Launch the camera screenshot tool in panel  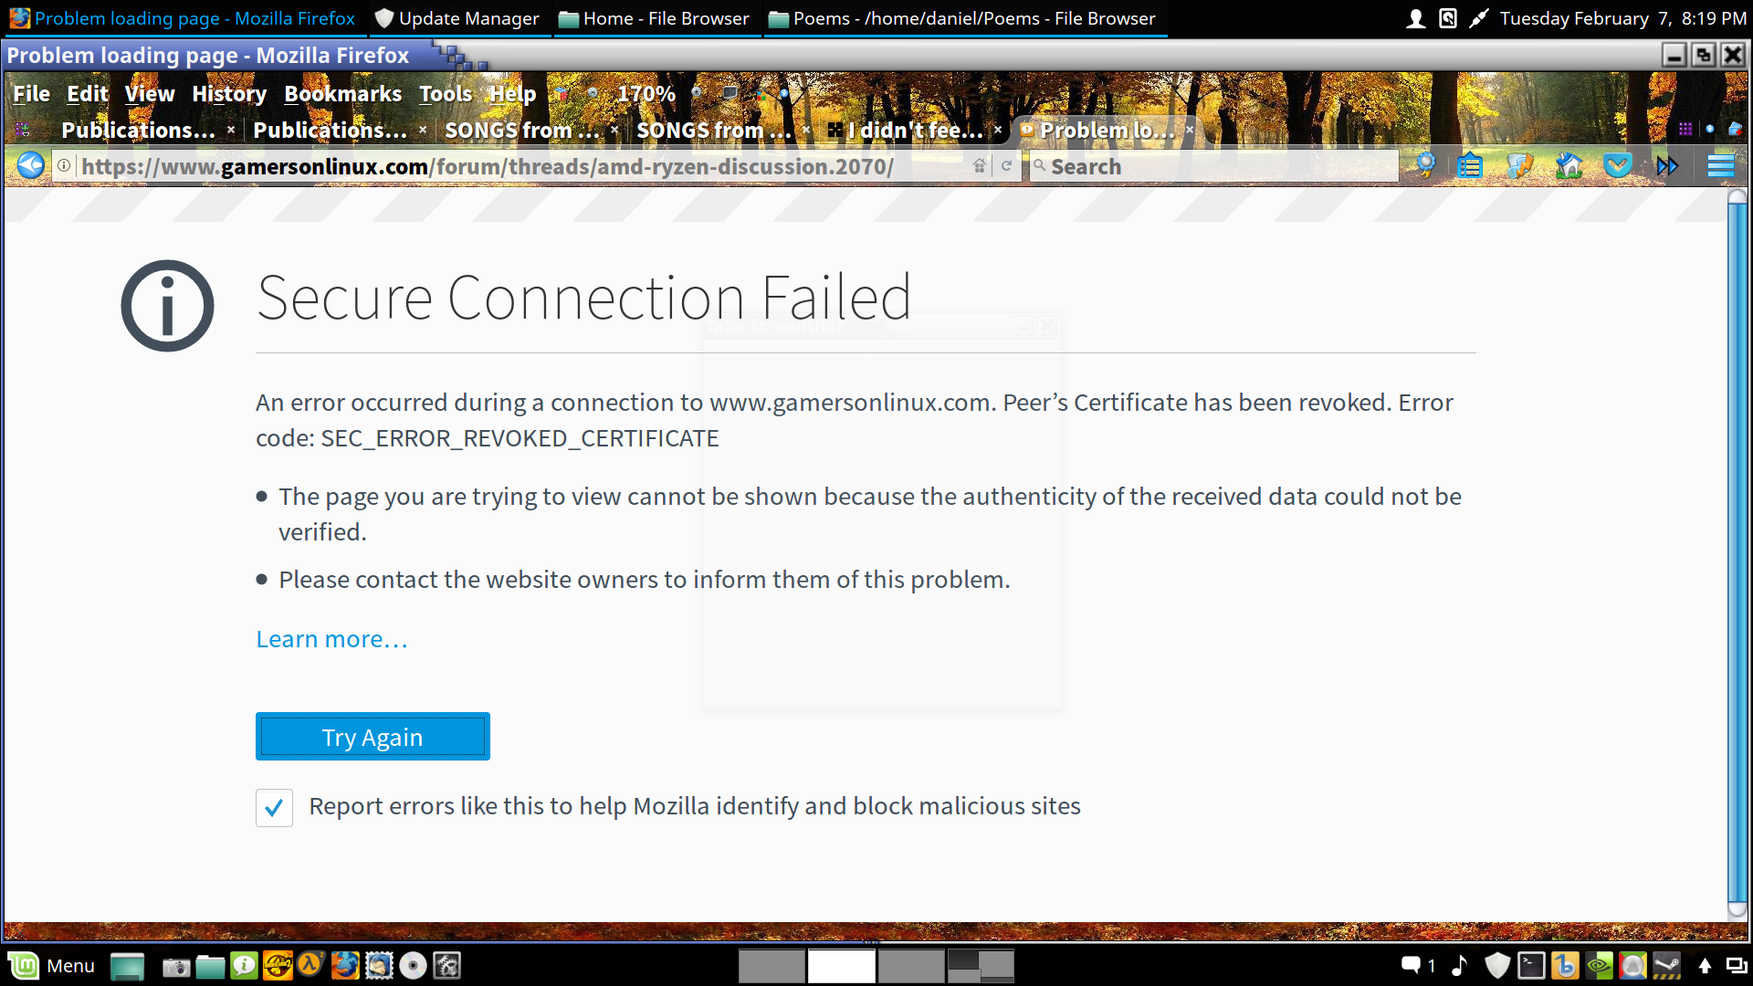pos(176,966)
